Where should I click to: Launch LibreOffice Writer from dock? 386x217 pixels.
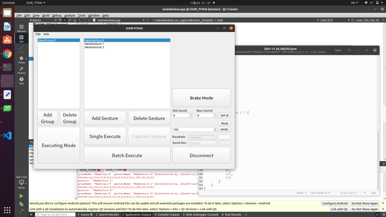pyautogui.click(x=7, y=26)
